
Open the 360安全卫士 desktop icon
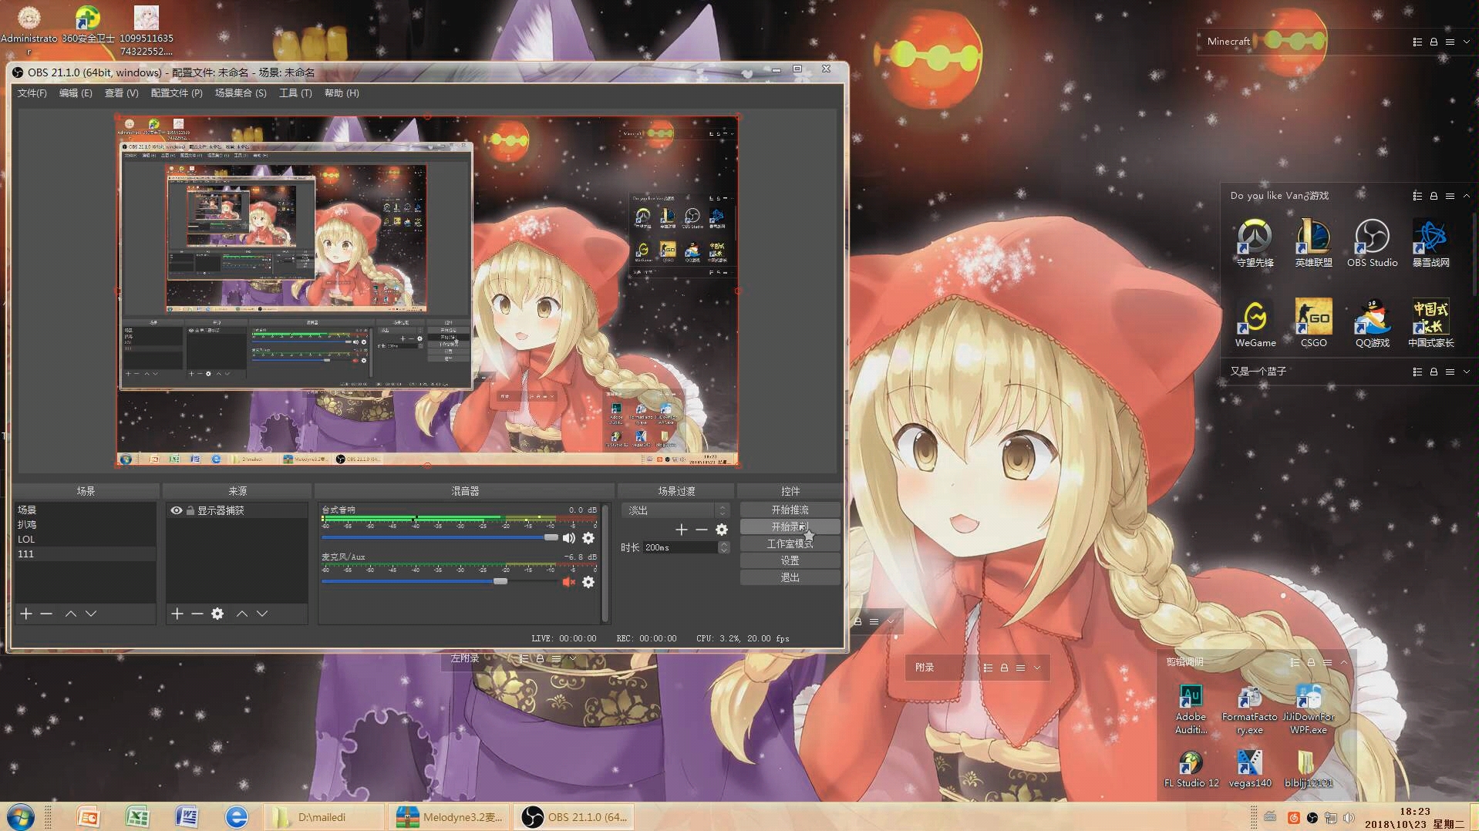pos(88,25)
